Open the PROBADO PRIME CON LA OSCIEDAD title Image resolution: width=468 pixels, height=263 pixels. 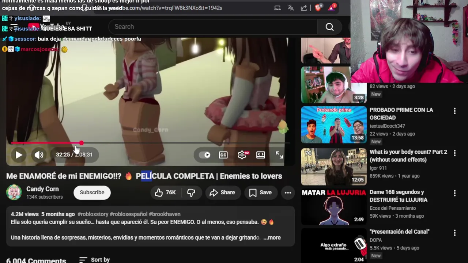tap(401, 114)
